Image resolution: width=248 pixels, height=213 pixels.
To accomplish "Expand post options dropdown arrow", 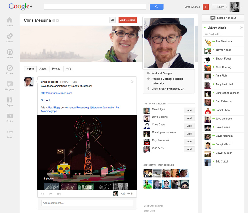I will [x=132, y=81].
